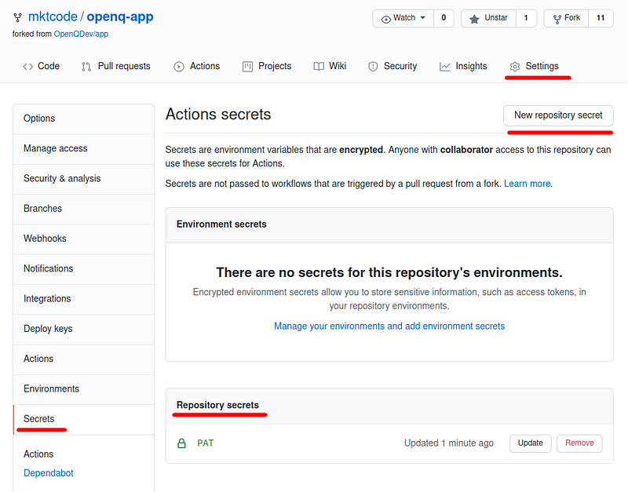Screen dimensions: 628x492
Task: Click the Environment secrets heading
Action: (x=221, y=224)
